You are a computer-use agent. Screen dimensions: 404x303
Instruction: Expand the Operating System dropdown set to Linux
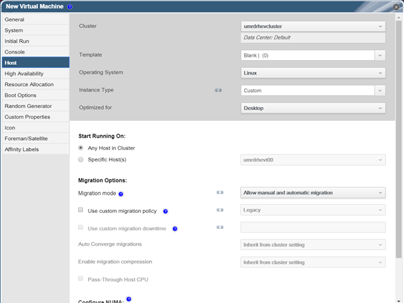[x=313, y=73]
